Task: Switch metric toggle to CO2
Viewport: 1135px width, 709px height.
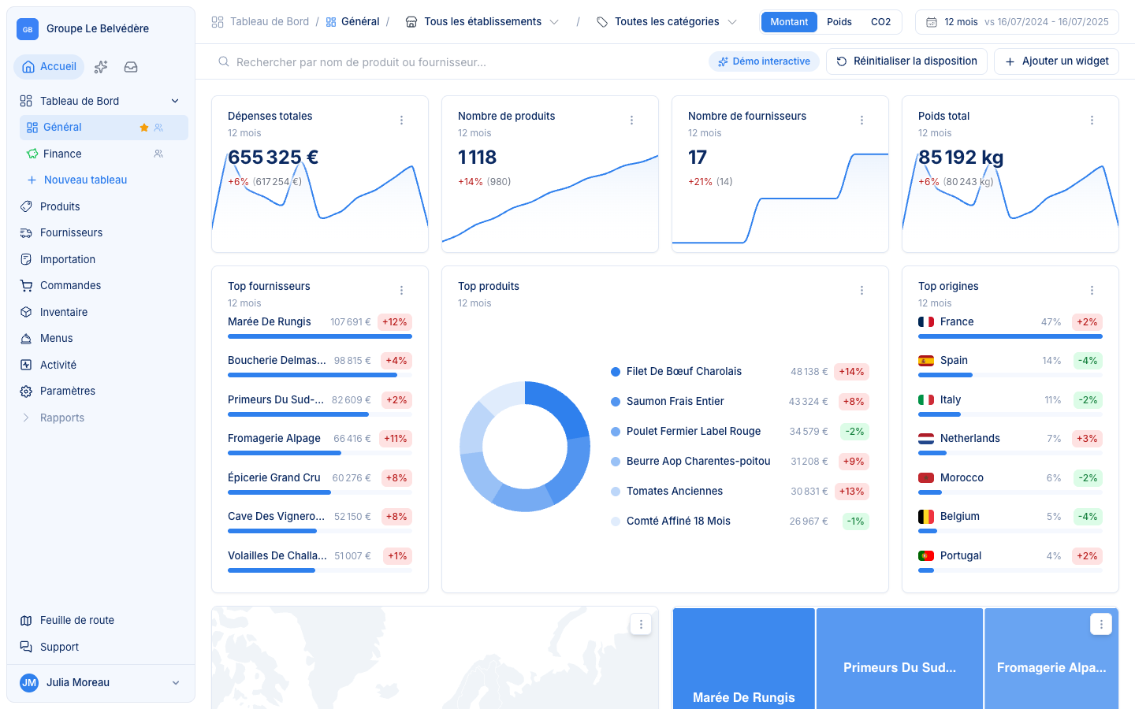Action: click(880, 22)
